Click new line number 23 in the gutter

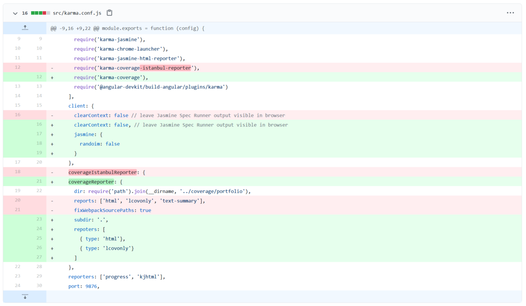(x=39, y=219)
